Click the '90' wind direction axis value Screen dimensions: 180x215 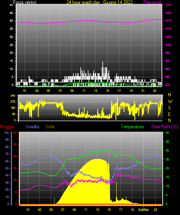click(x=14, y=114)
